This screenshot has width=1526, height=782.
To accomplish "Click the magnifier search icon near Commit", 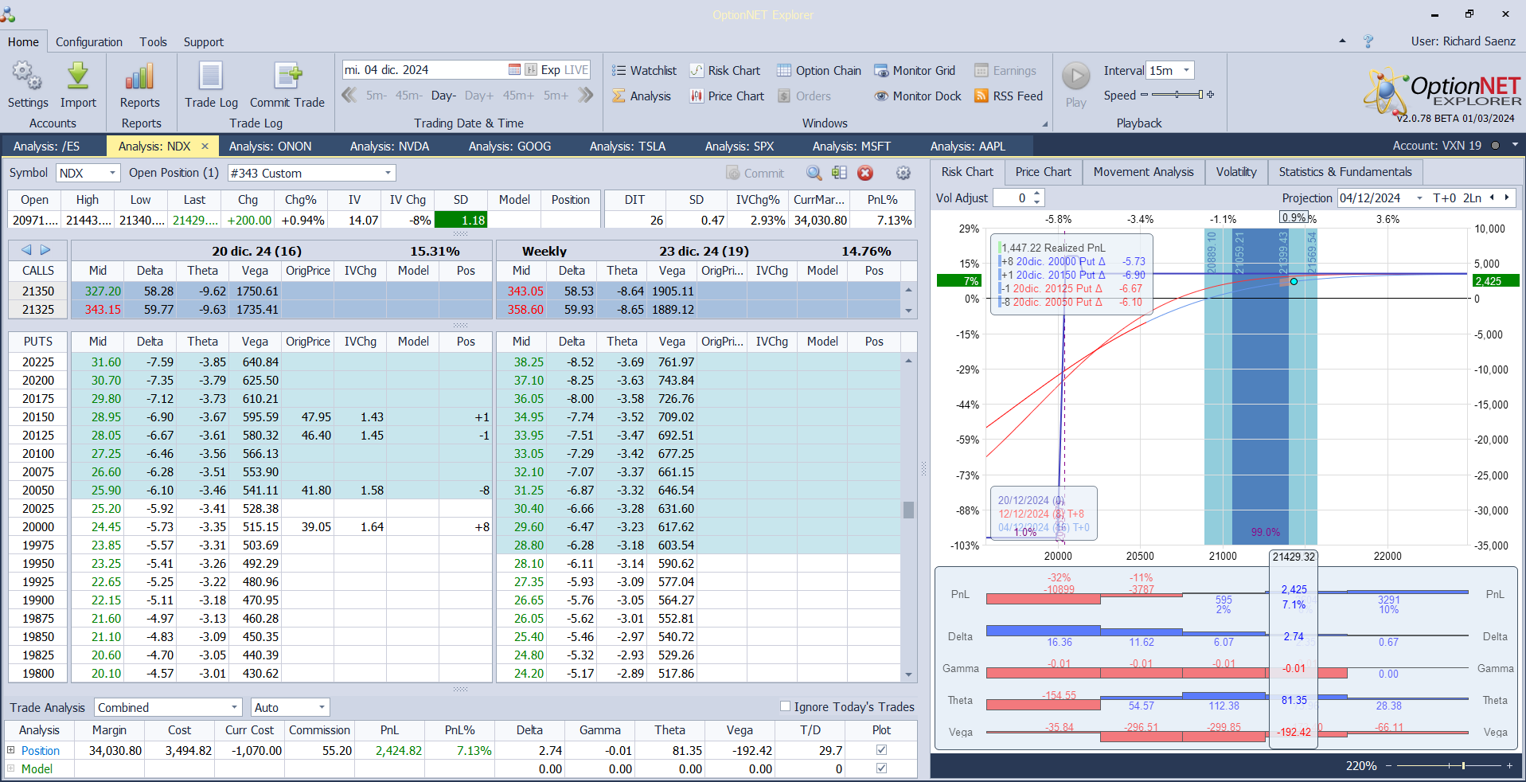I will (x=814, y=173).
